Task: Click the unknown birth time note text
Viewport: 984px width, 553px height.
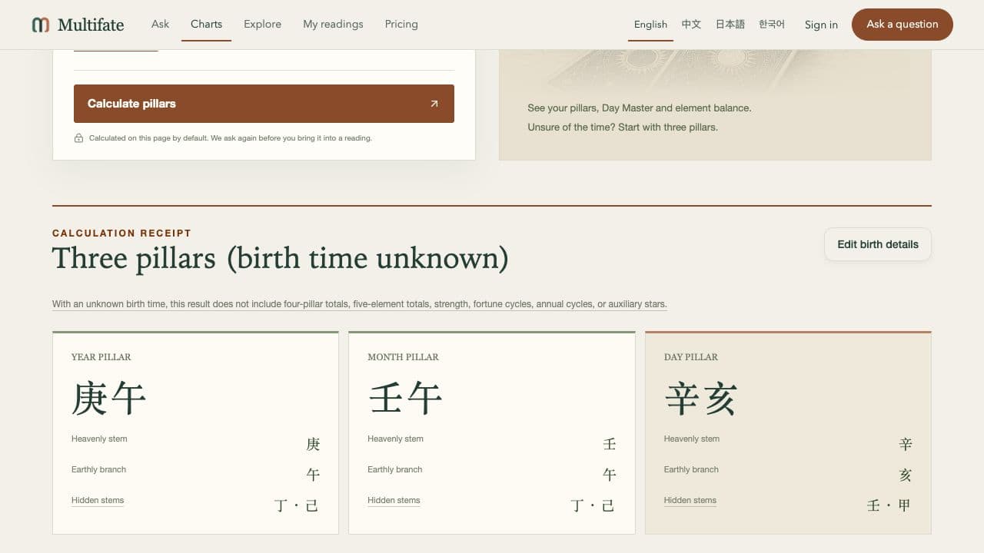Action: (x=359, y=304)
